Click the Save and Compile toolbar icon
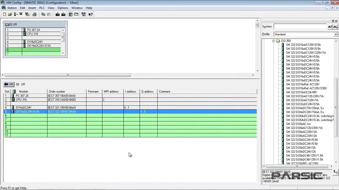Image resolution: width=339 pixels, height=190 pixels. point(27,14)
